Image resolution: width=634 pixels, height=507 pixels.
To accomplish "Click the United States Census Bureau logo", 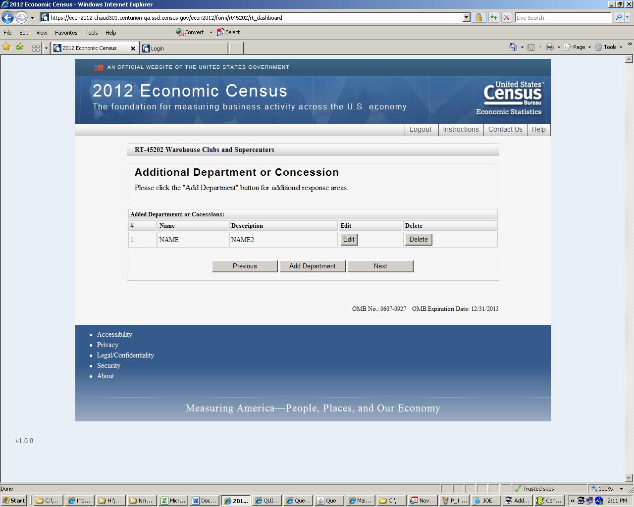I will [x=509, y=98].
